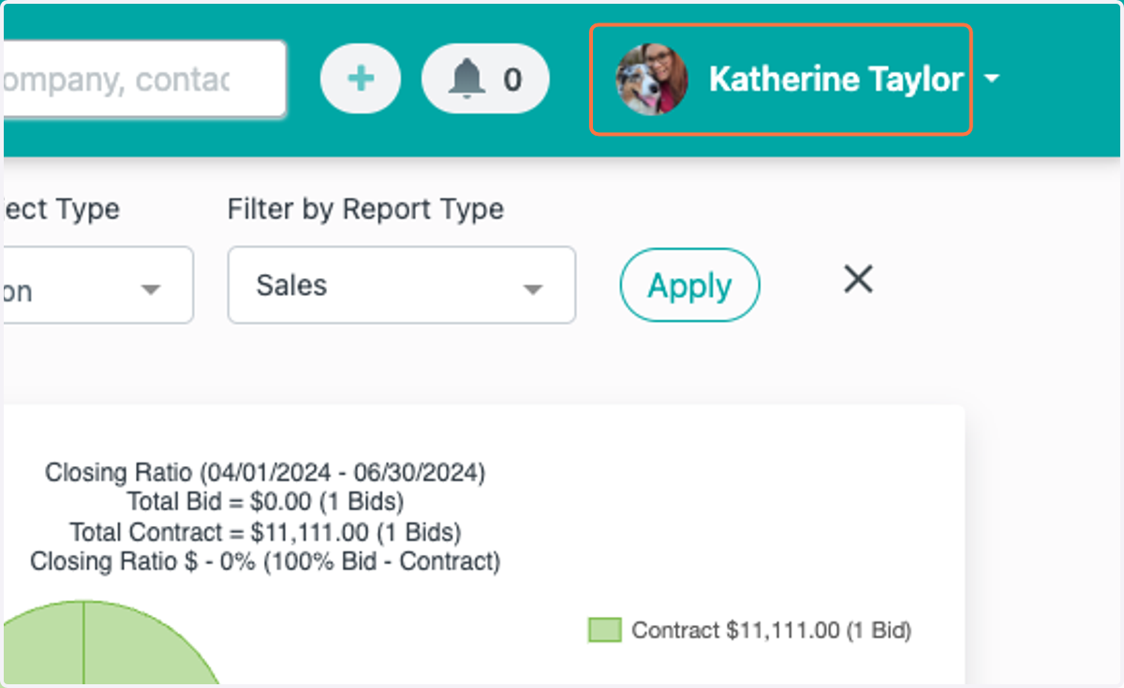Open the bell notifications icon
Image resolution: width=1124 pixels, height=688 pixels.
[466, 80]
